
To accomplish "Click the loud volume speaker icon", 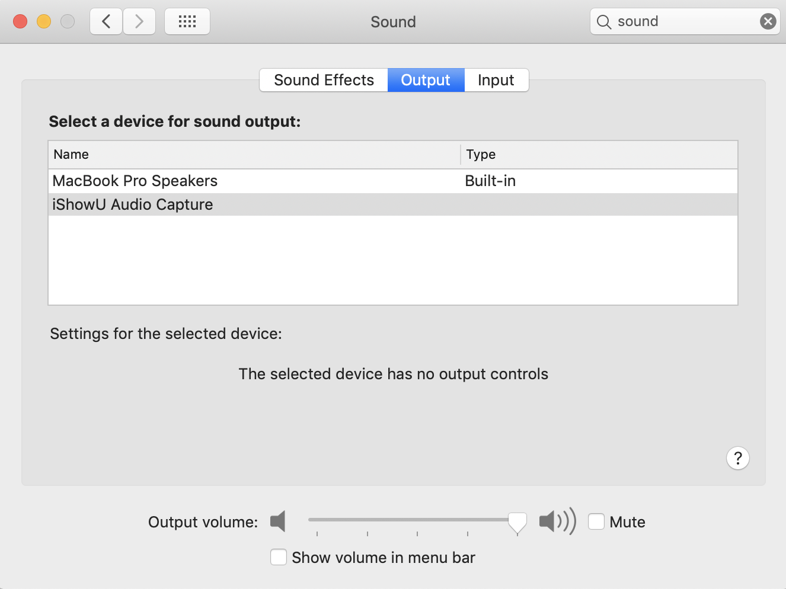I will [557, 521].
